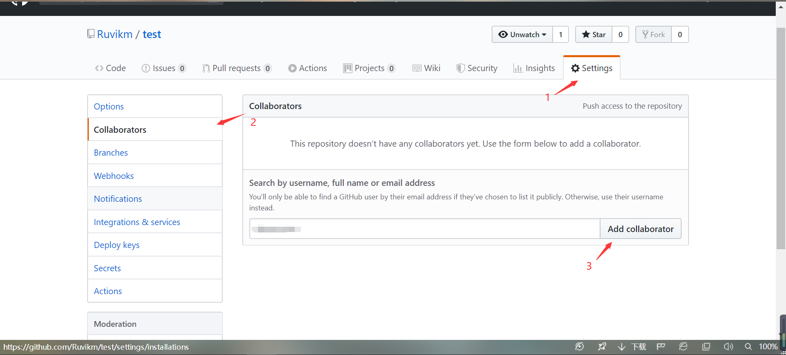Viewport: 786px width, 355px height.
Task: Click the collaborator search input field
Action: tap(425, 229)
